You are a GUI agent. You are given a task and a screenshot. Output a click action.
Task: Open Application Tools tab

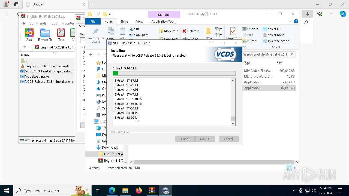tap(164, 22)
